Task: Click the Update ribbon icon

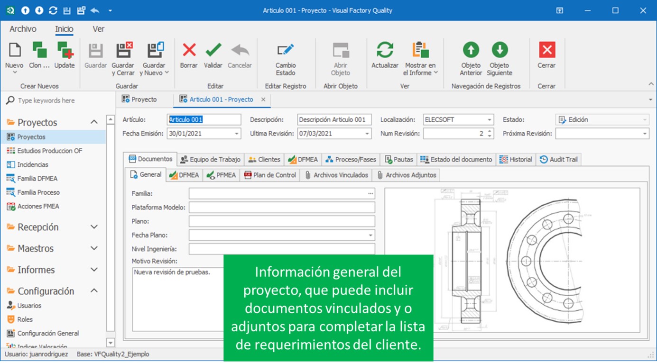Action: point(65,50)
